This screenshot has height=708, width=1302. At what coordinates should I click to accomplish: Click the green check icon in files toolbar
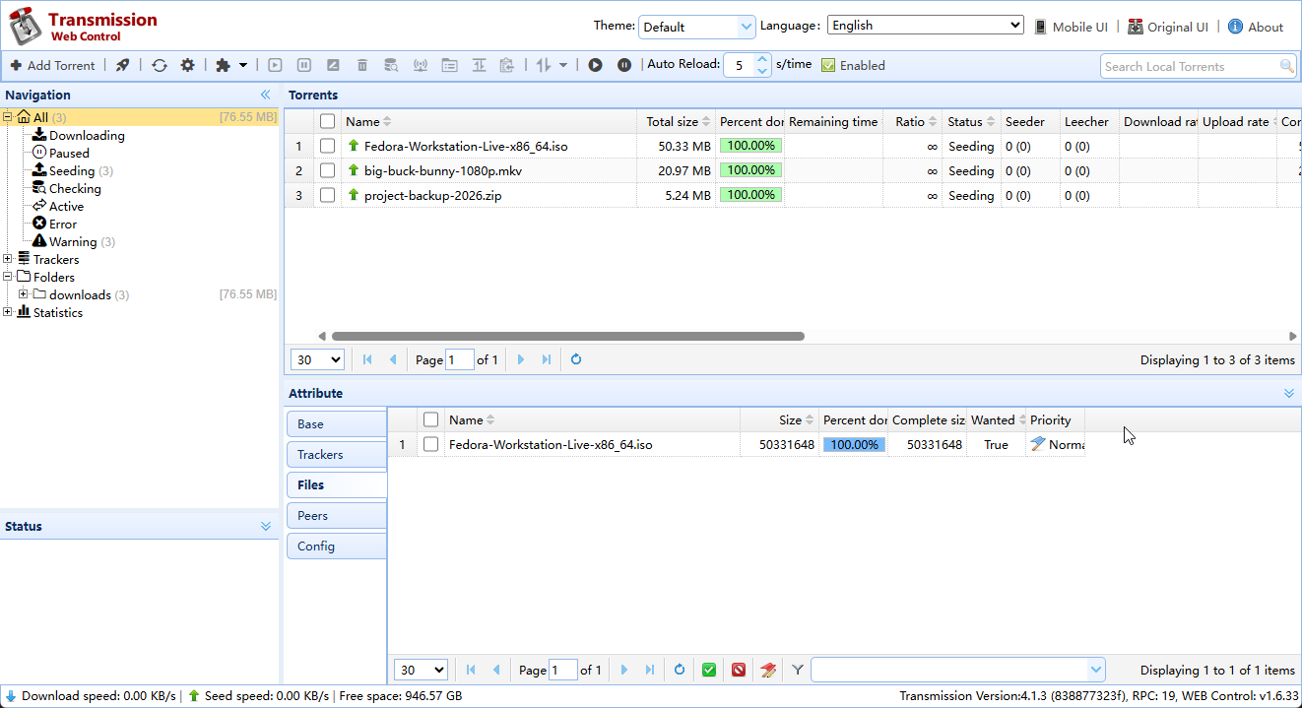(709, 671)
